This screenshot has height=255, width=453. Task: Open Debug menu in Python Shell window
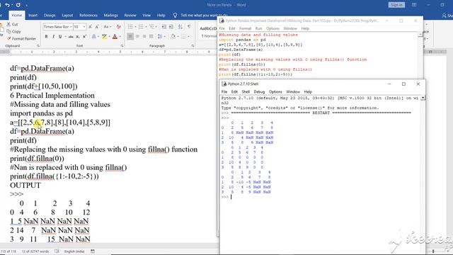(x=259, y=91)
